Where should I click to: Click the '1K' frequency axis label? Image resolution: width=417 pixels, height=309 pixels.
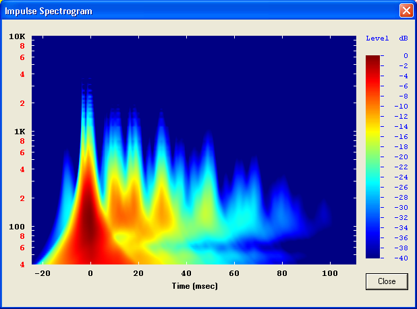20,132
